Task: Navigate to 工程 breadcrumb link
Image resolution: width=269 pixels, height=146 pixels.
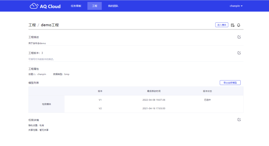Action: [x=32, y=25]
